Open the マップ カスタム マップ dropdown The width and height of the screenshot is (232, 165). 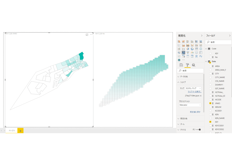click(x=193, y=88)
